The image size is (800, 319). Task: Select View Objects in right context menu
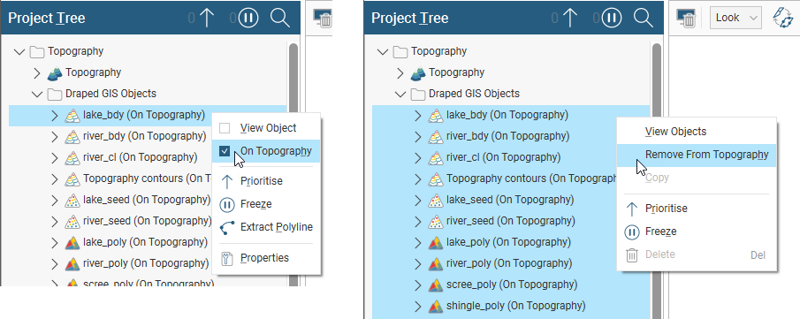click(x=675, y=131)
